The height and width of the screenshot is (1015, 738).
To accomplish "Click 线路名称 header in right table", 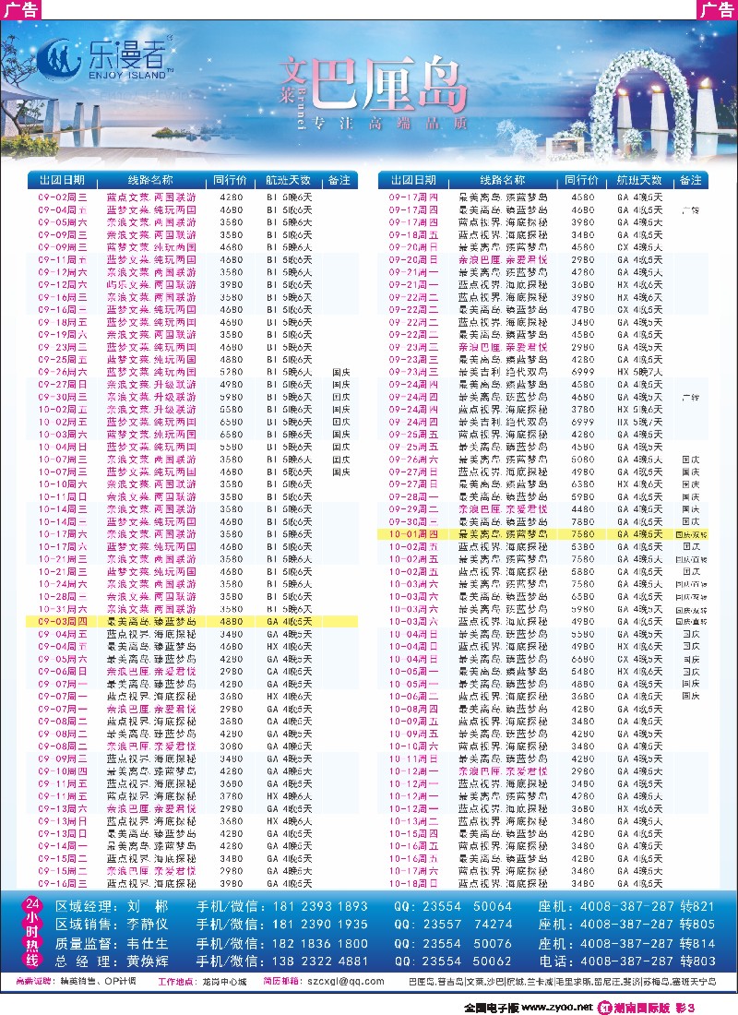I will 503,180.
